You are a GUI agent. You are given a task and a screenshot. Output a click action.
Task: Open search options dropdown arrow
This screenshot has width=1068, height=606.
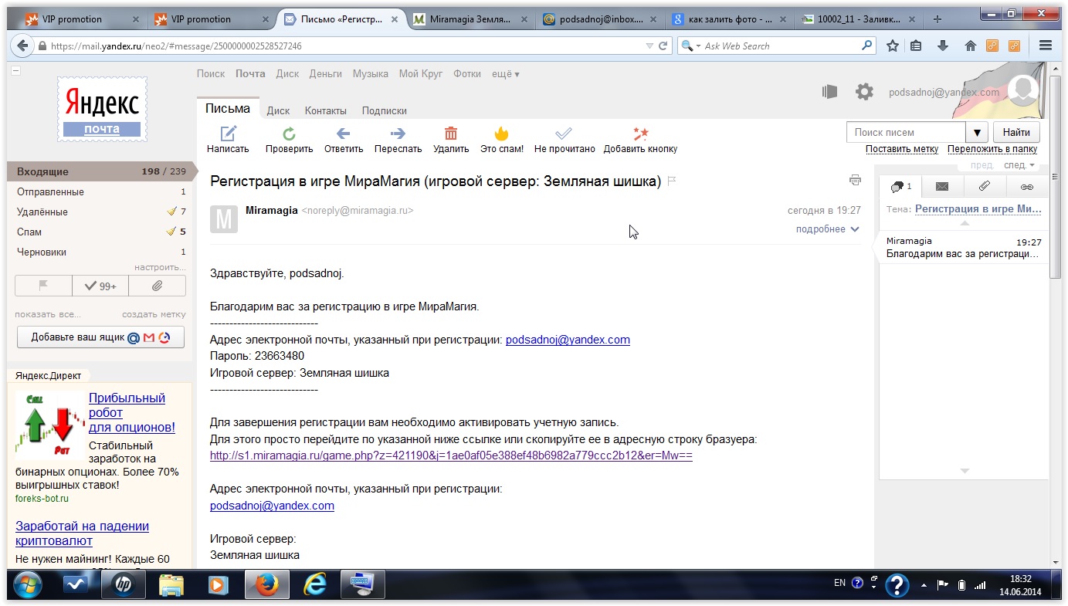(978, 132)
